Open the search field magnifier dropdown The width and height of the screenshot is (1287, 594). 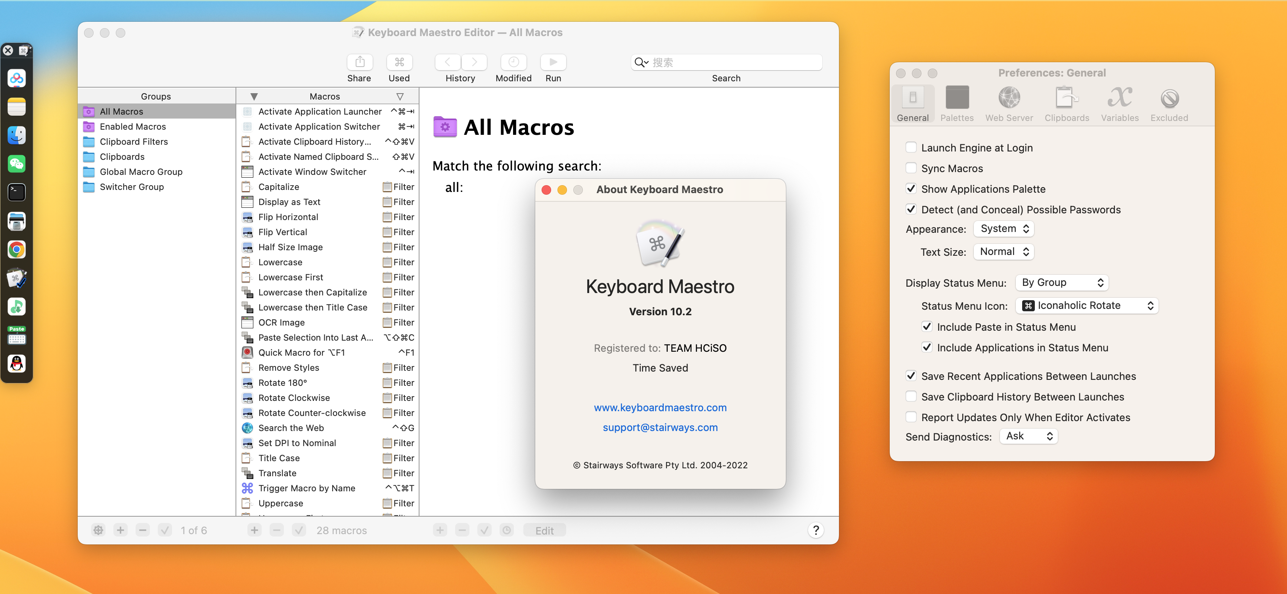[641, 62]
